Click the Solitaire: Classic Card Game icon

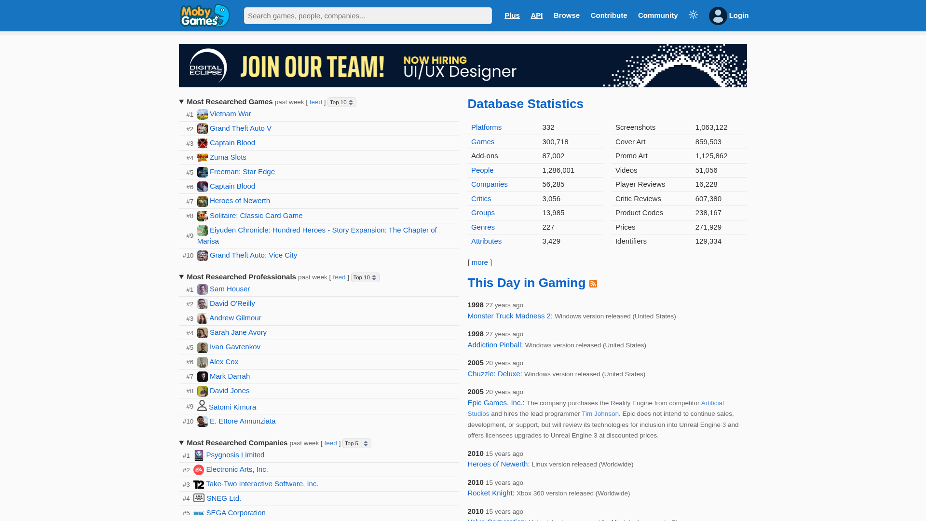203,216
